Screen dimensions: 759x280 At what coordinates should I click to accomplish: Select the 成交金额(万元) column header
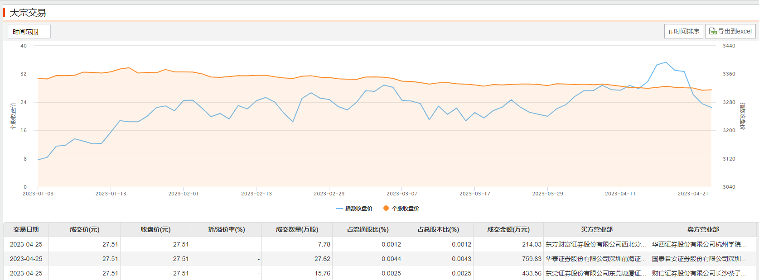coord(508,229)
